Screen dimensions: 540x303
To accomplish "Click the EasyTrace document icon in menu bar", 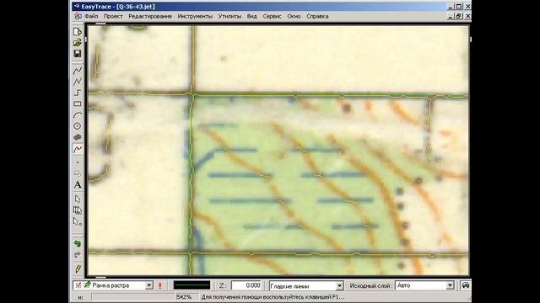I will coord(78,16).
